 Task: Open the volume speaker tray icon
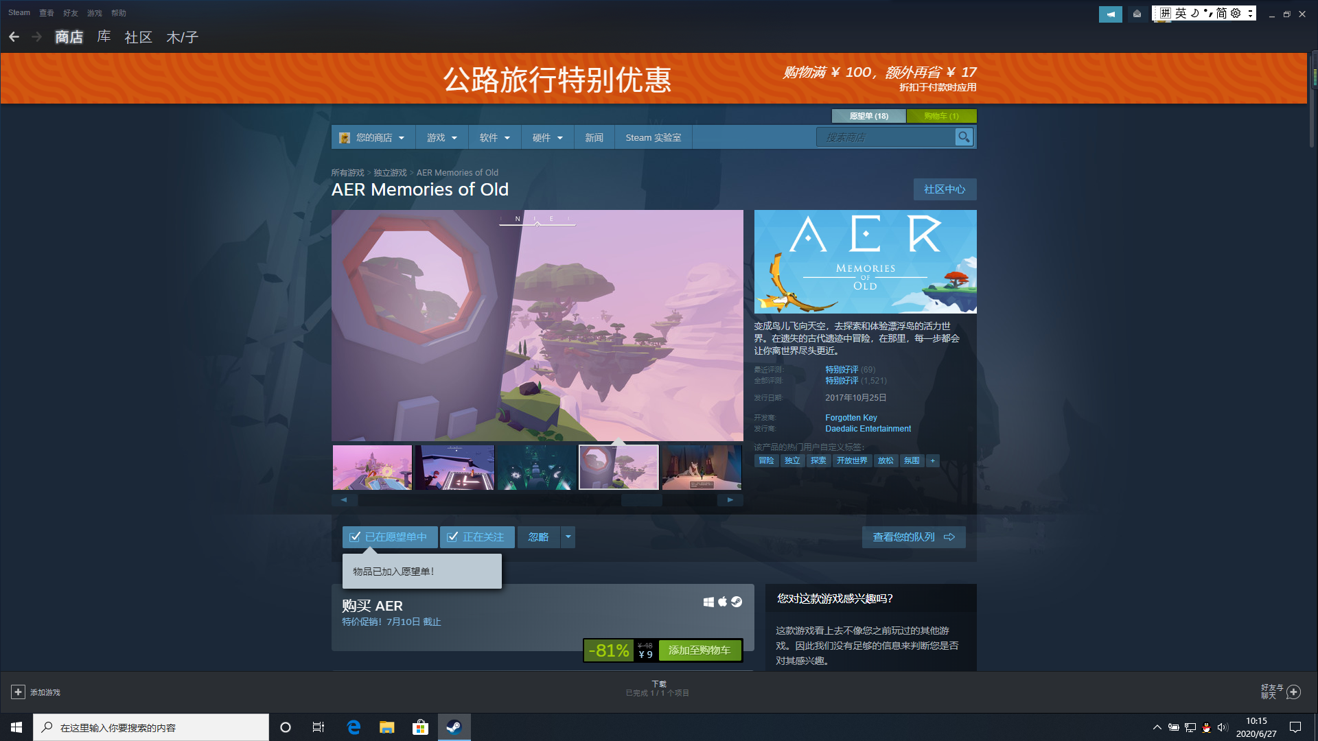(x=1223, y=727)
